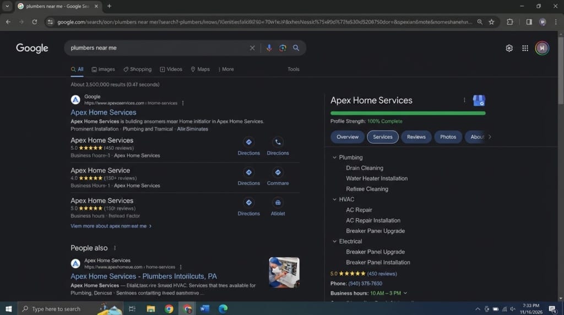The width and height of the screenshot is (564, 315).
Task: Clear the search box with the X icon
Action: [x=252, y=48]
